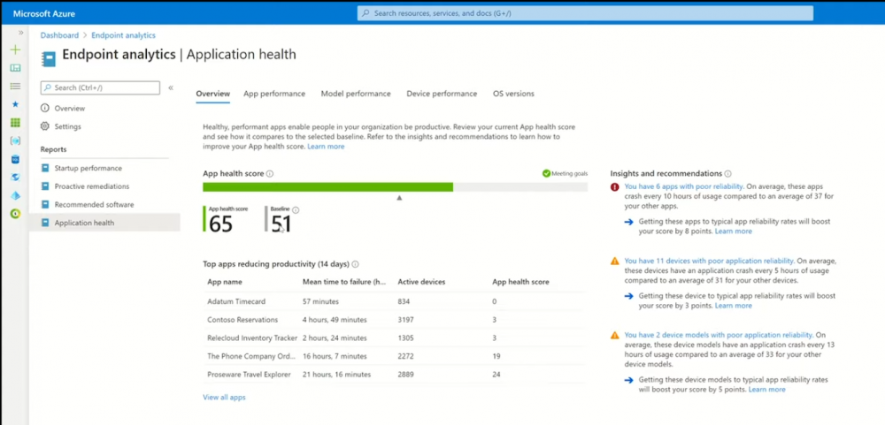Click the globe Cosmos DB icon in rail
Screen dimensions: 885x425
click(15, 177)
